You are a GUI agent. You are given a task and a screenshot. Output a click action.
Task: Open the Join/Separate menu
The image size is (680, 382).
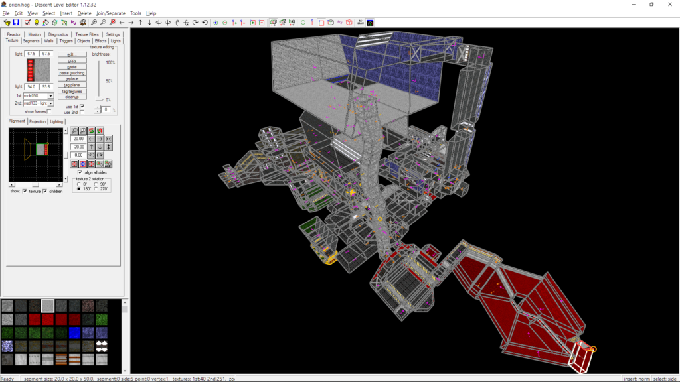pos(110,13)
